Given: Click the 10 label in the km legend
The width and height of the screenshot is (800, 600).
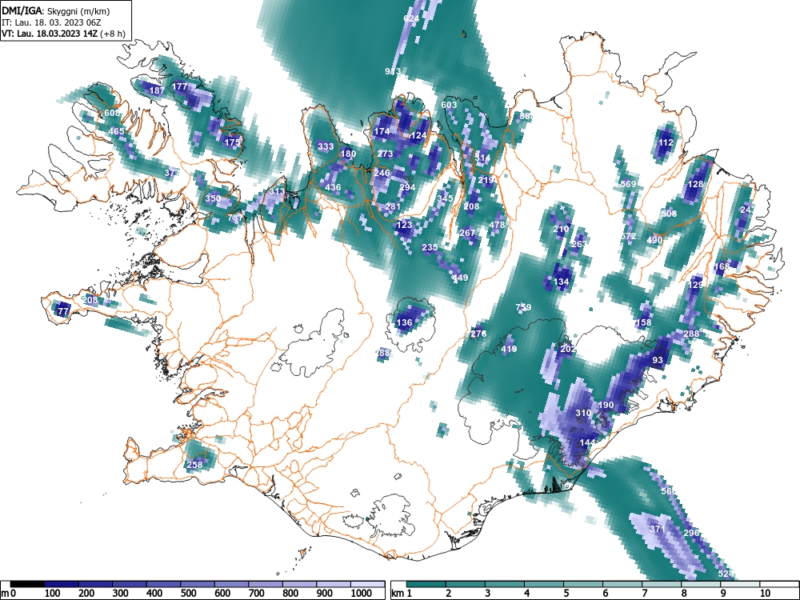Looking at the screenshot, I should 764,594.
